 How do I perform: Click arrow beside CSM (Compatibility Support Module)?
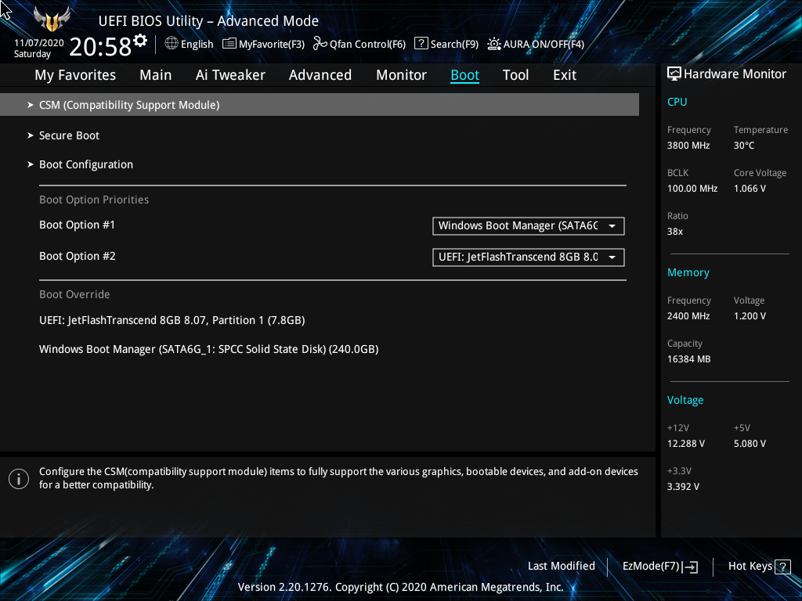[31, 105]
